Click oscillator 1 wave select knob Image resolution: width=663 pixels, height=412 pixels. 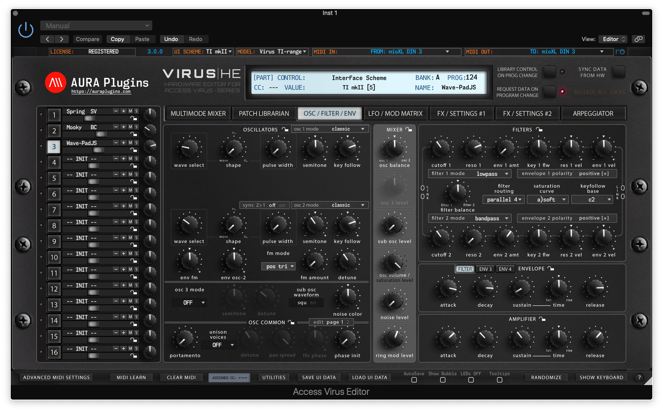click(x=189, y=148)
